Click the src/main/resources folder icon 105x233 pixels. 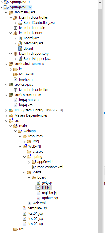point(11,64)
